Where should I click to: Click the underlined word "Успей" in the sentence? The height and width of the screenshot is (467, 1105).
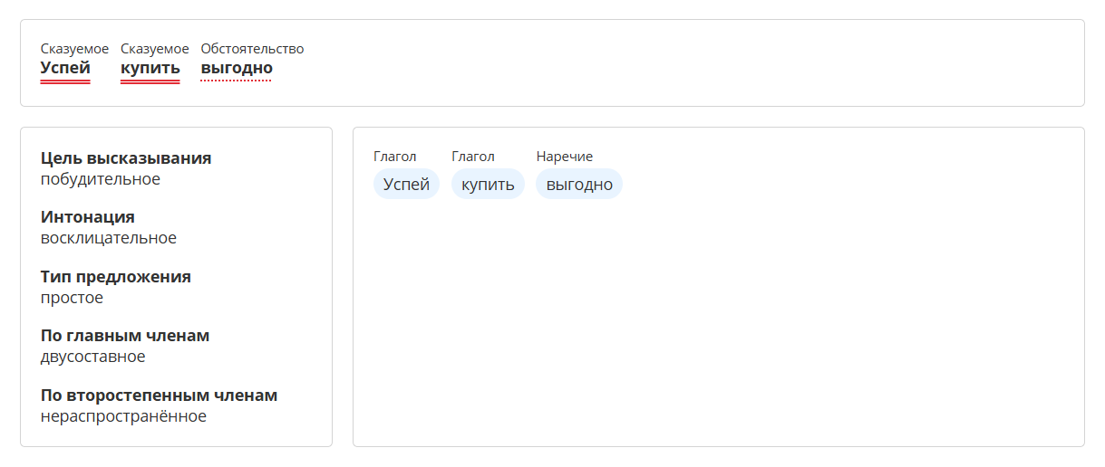65,68
